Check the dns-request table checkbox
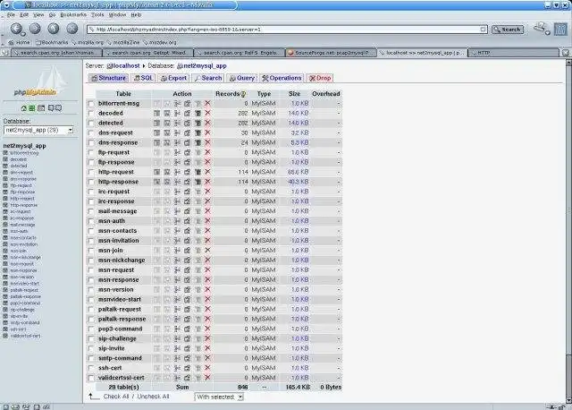 point(91,133)
